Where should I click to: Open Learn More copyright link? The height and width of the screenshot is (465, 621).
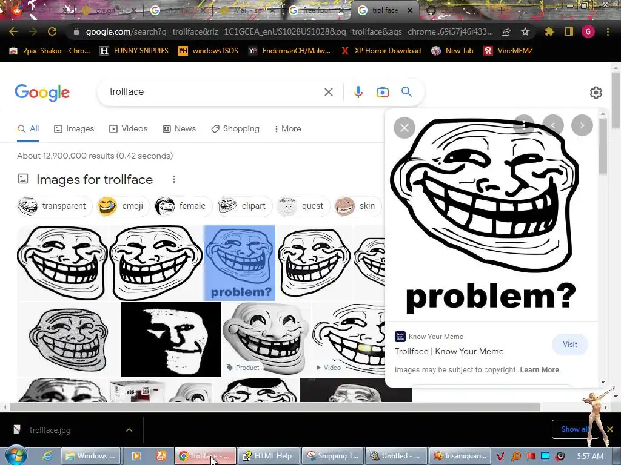[x=539, y=370]
